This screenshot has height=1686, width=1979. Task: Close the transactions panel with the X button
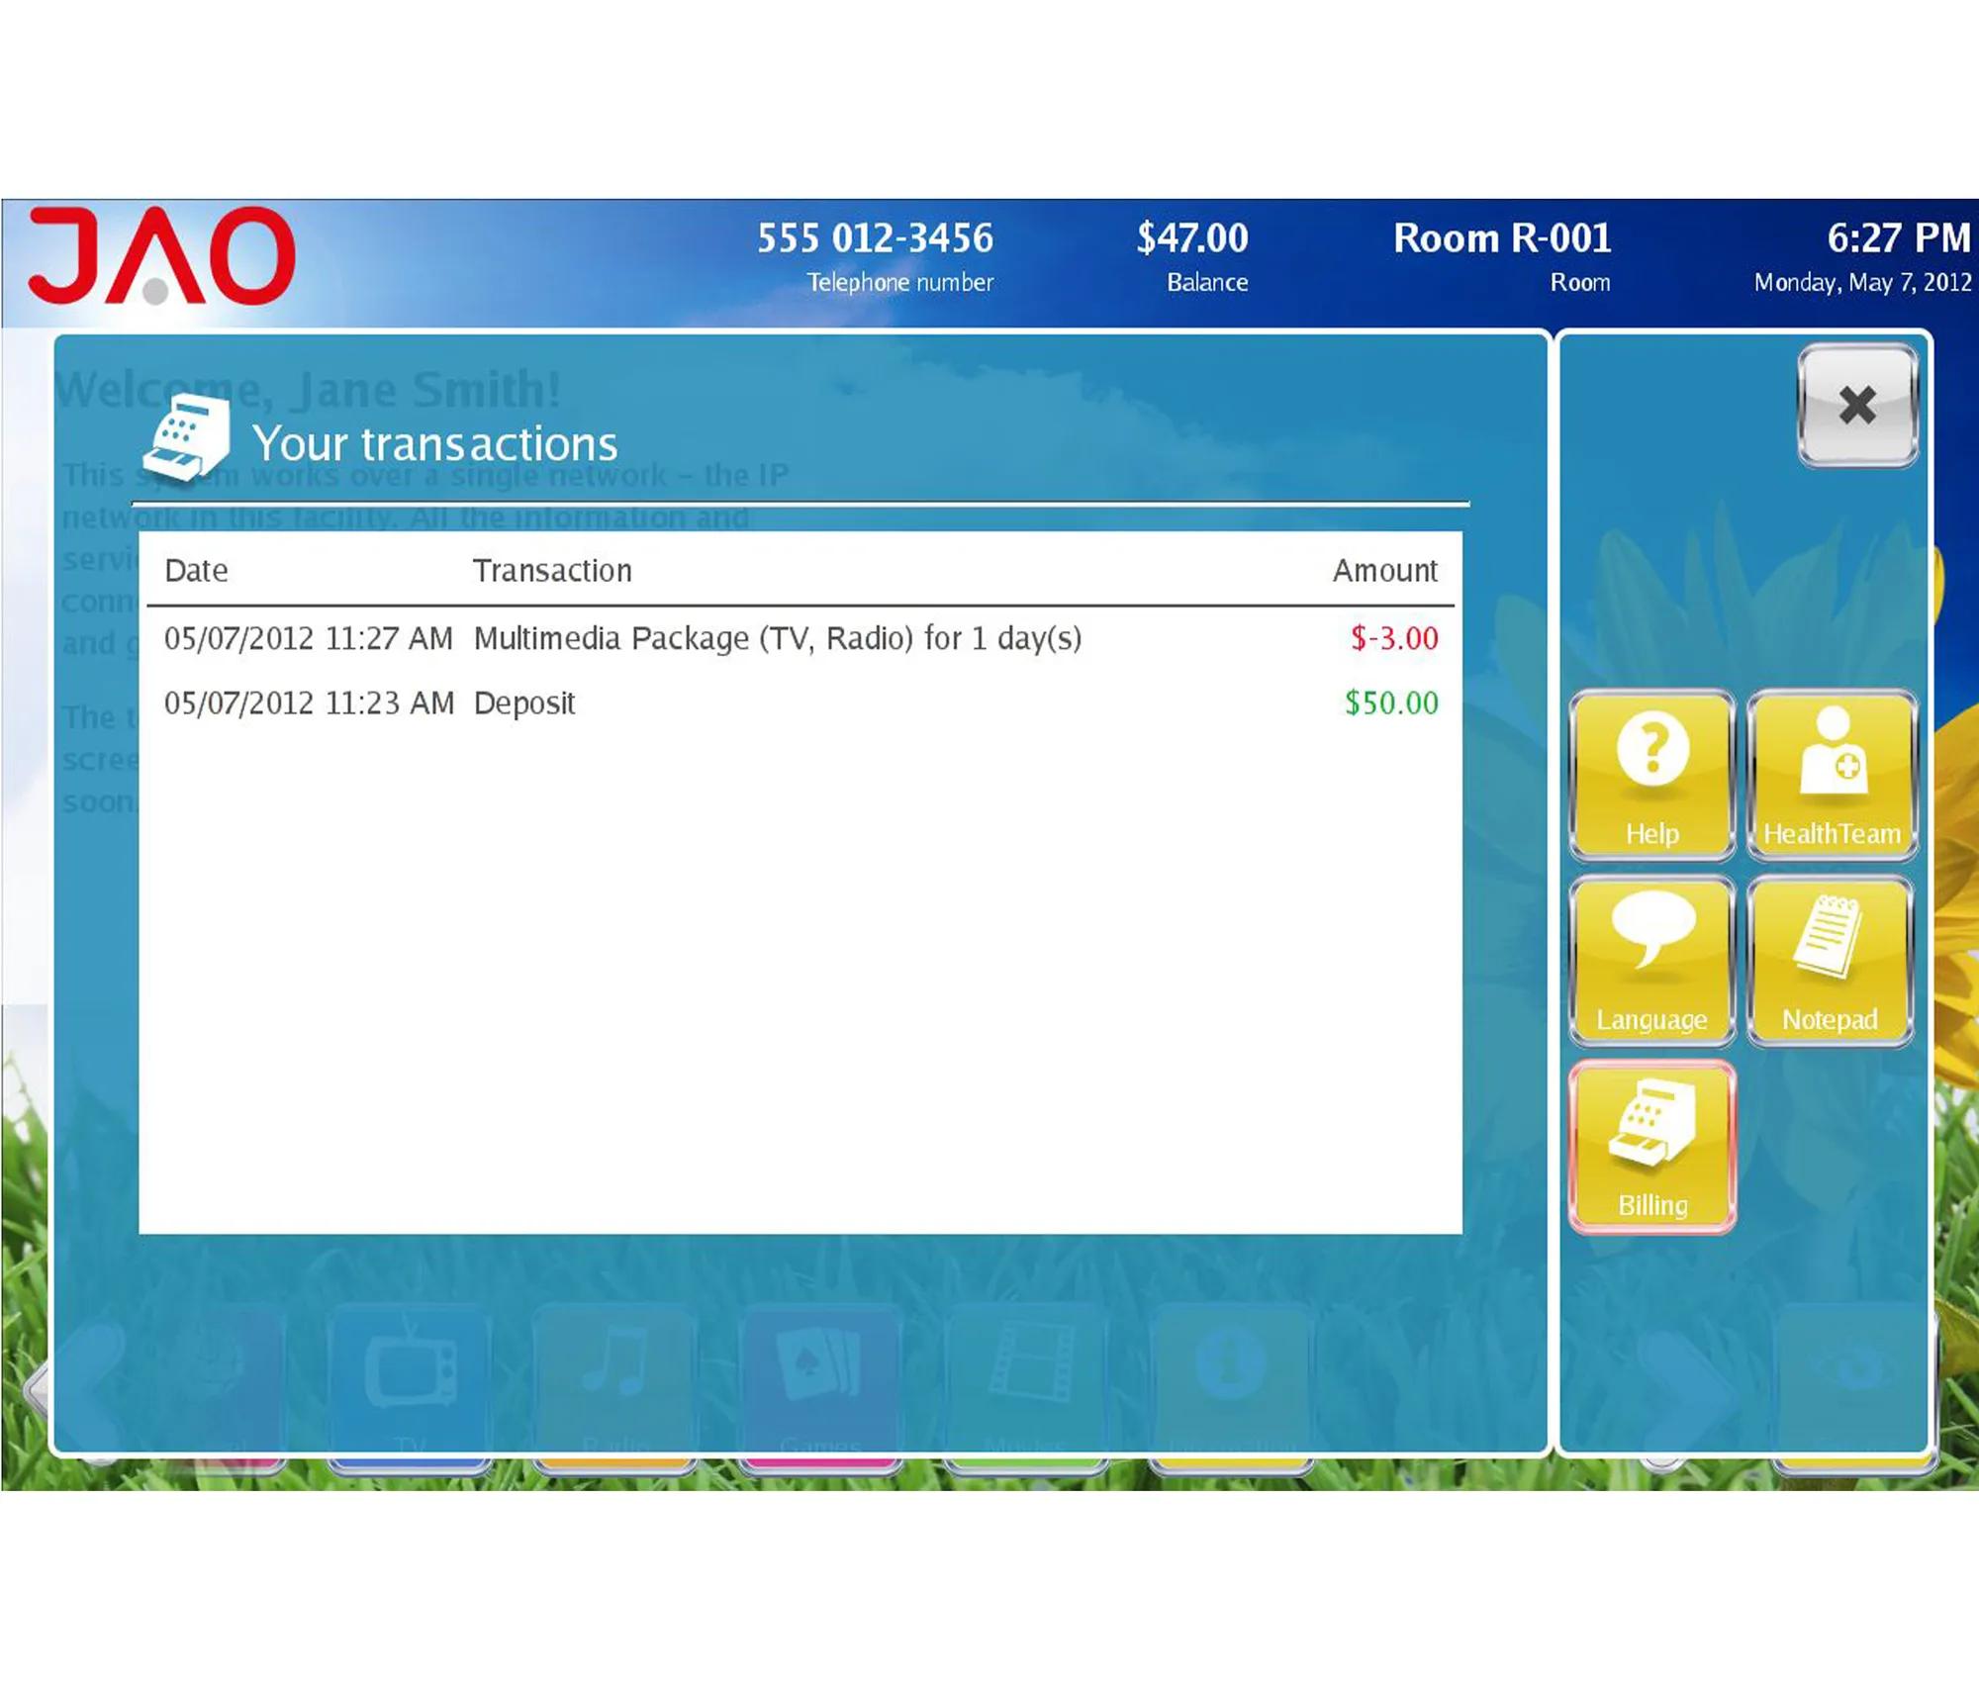[1856, 406]
